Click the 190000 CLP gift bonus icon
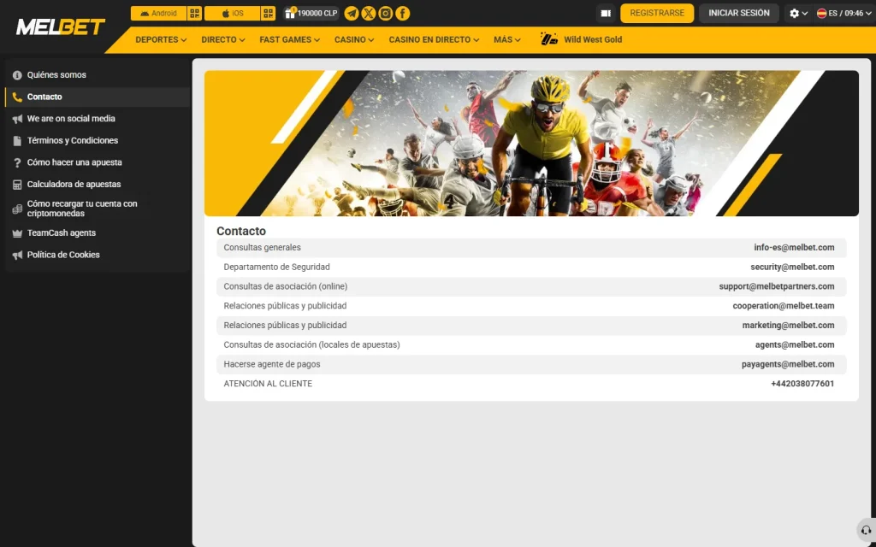Screen dimensions: 876x547 pyautogui.click(x=311, y=14)
